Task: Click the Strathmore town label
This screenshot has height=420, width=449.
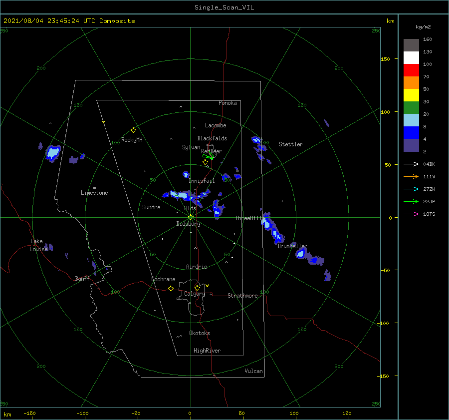Action: [242, 296]
